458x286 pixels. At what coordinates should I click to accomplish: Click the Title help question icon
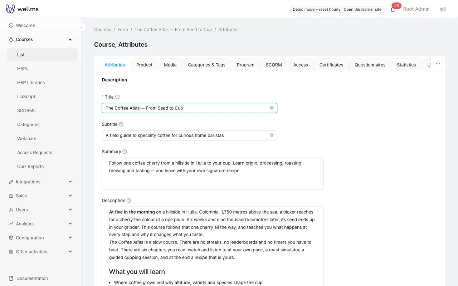coord(117,97)
